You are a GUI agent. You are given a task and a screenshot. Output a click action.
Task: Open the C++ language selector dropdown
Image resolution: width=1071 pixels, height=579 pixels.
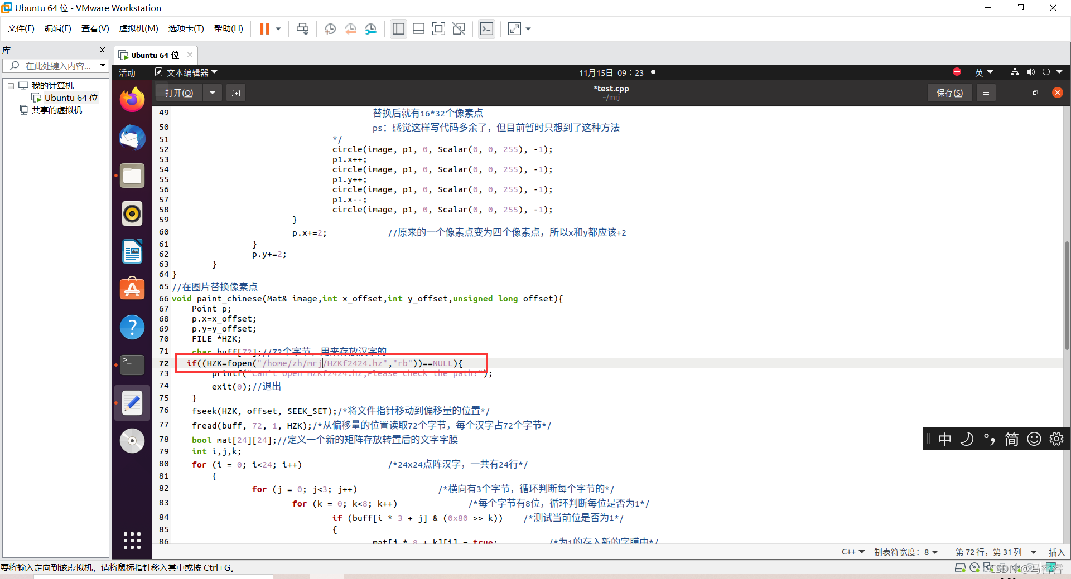tap(853, 552)
